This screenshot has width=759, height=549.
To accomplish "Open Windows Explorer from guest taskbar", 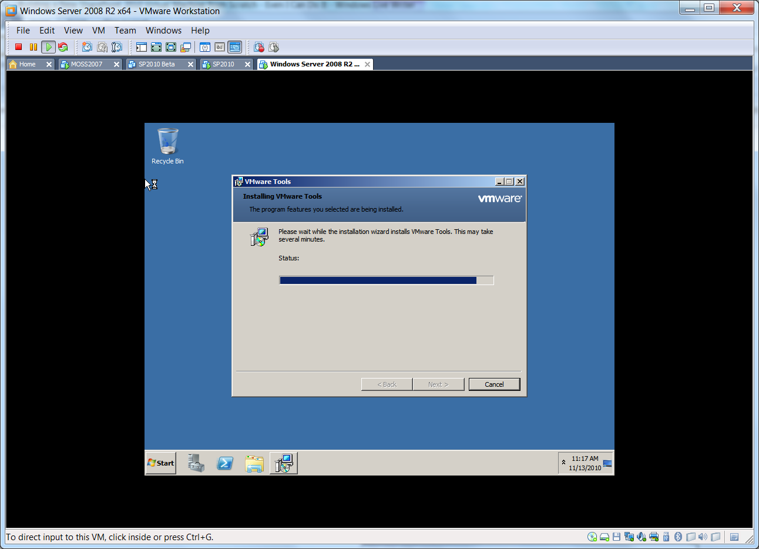I will 254,463.
